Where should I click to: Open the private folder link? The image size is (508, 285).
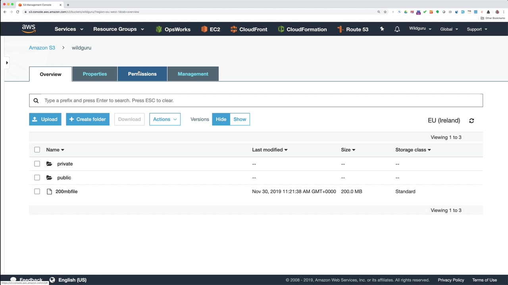pyautogui.click(x=65, y=164)
